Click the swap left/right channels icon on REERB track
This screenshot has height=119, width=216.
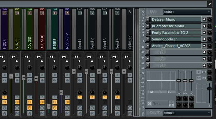[55, 80]
